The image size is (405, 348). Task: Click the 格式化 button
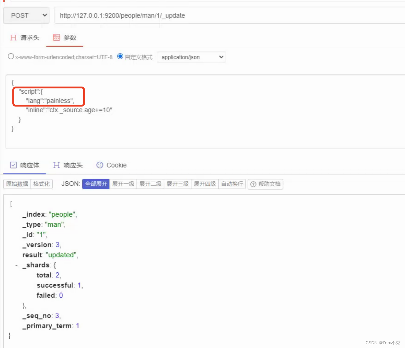pyautogui.click(x=41, y=184)
